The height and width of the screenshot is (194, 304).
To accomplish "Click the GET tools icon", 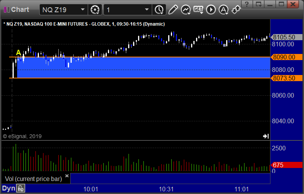I will [x=198, y=10].
